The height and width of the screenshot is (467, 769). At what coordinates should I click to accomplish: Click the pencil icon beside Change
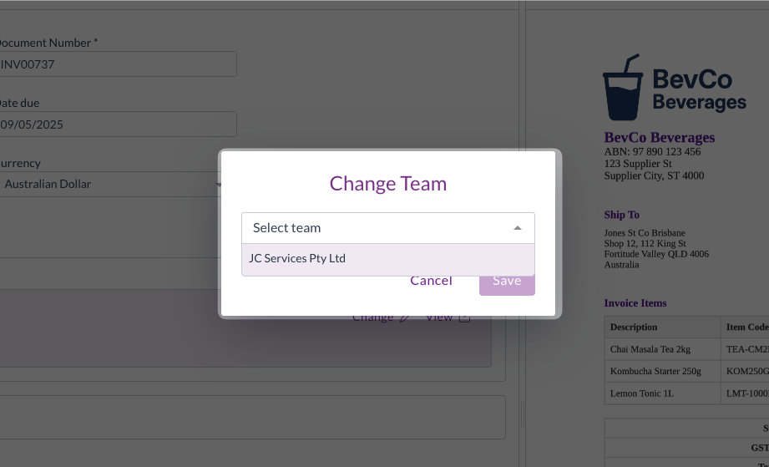click(405, 317)
